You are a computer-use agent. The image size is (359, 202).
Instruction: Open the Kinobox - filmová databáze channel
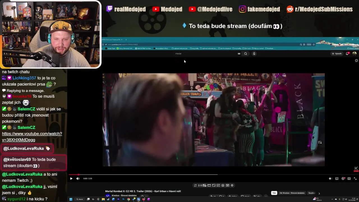124,196
